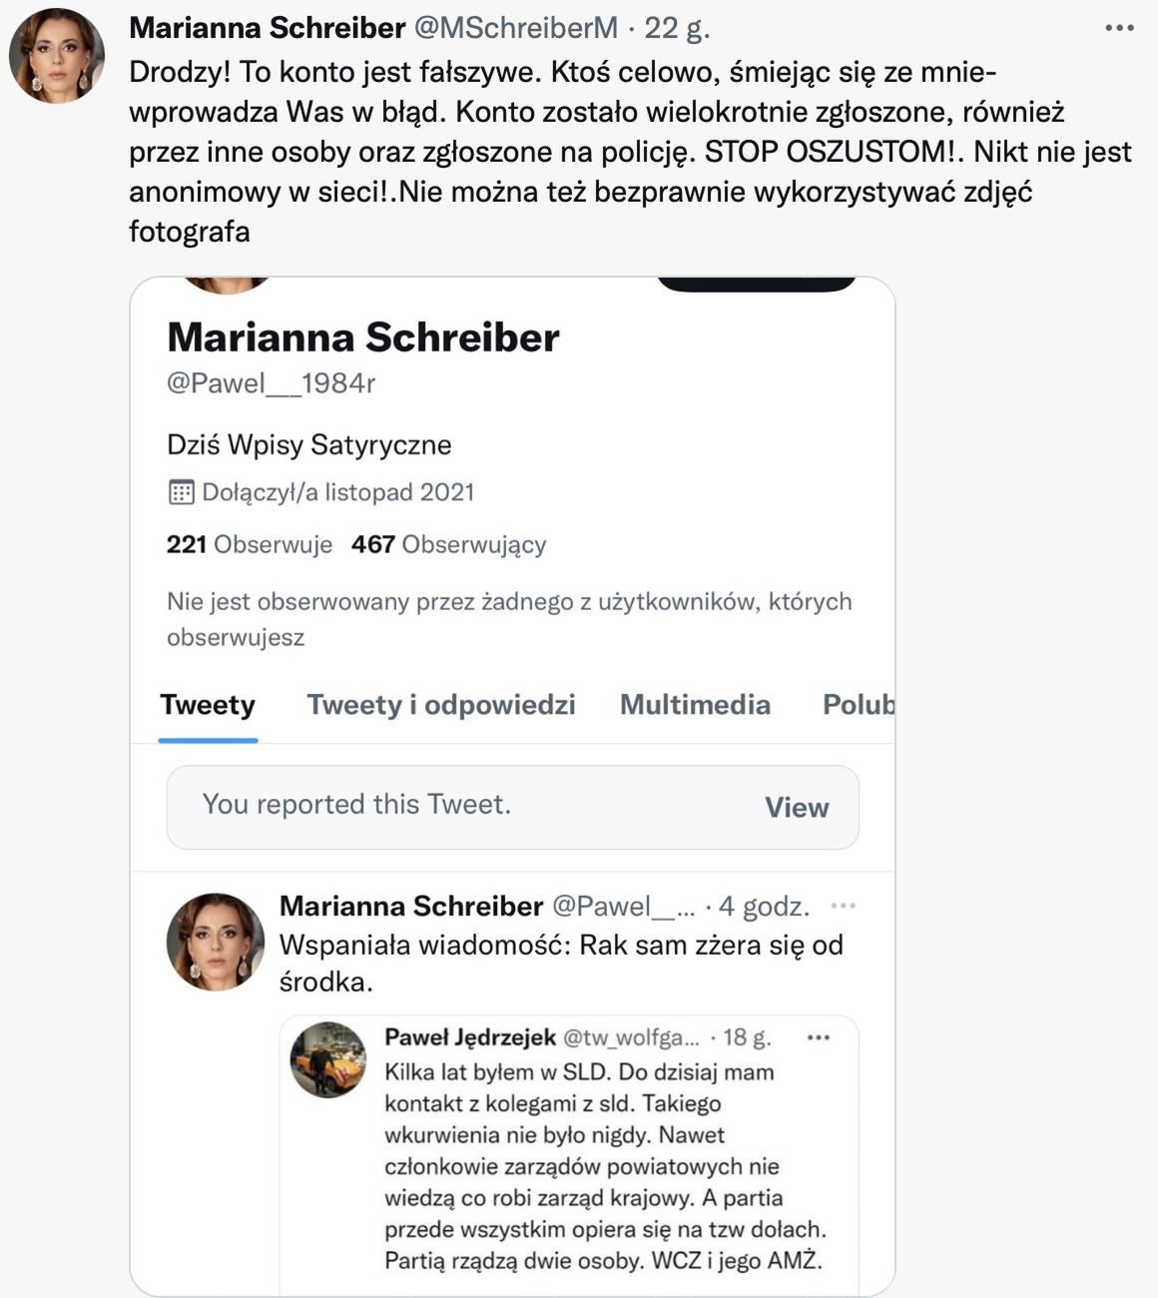
Task: Click the 22 g. timestamp on the main tweet
Action: (677, 28)
